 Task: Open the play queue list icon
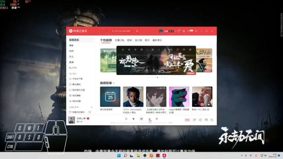pyautogui.click(x=212, y=120)
